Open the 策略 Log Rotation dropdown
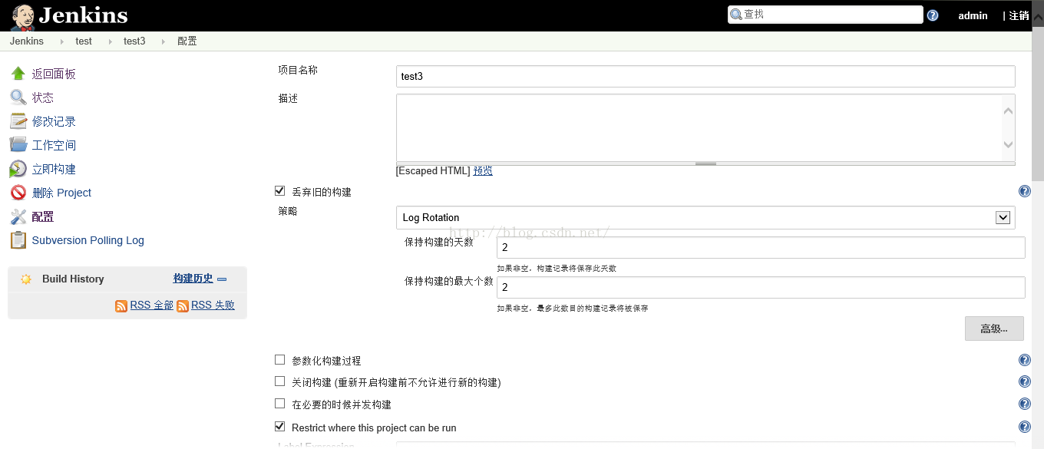 pyautogui.click(x=705, y=217)
